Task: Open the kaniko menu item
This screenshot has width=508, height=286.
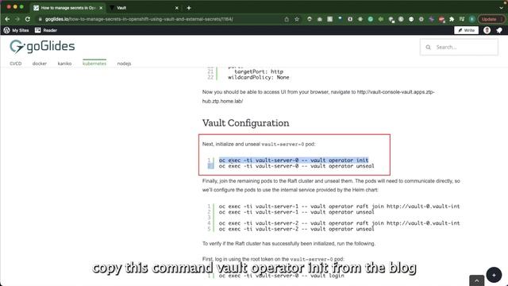Action: tap(64, 64)
